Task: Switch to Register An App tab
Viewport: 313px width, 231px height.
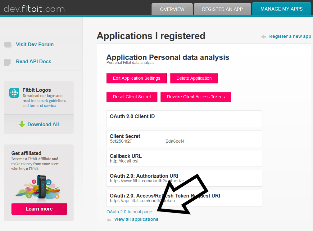Action: [222, 9]
